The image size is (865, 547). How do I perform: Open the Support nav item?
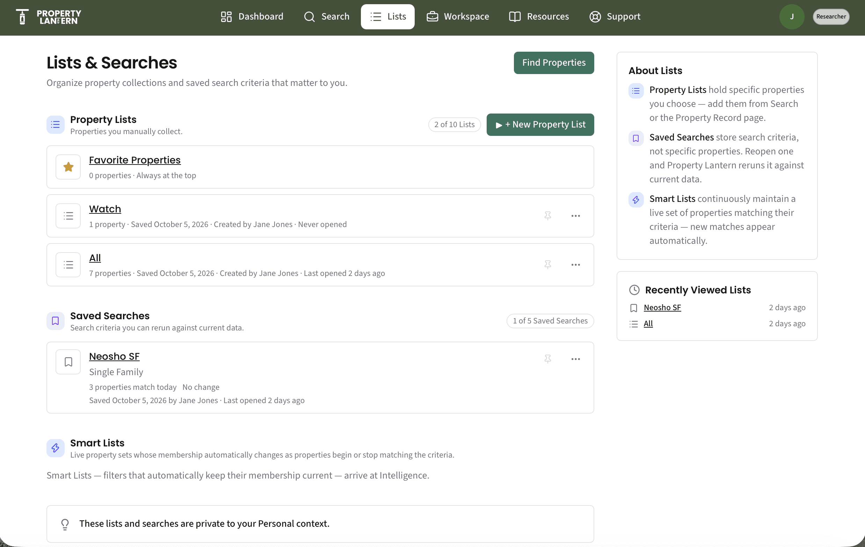point(615,16)
